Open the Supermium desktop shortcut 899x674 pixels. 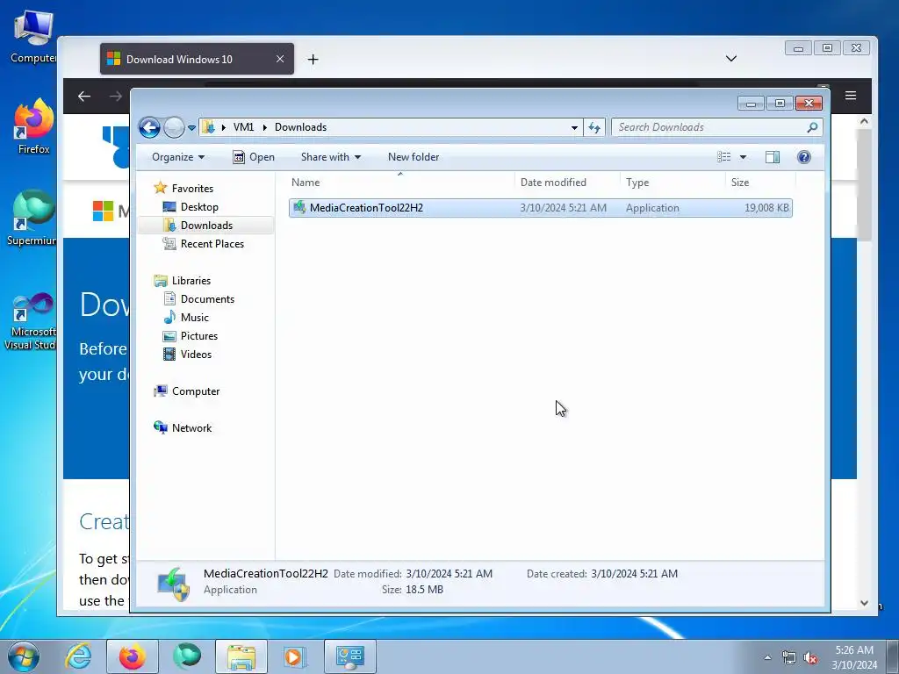click(x=32, y=218)
